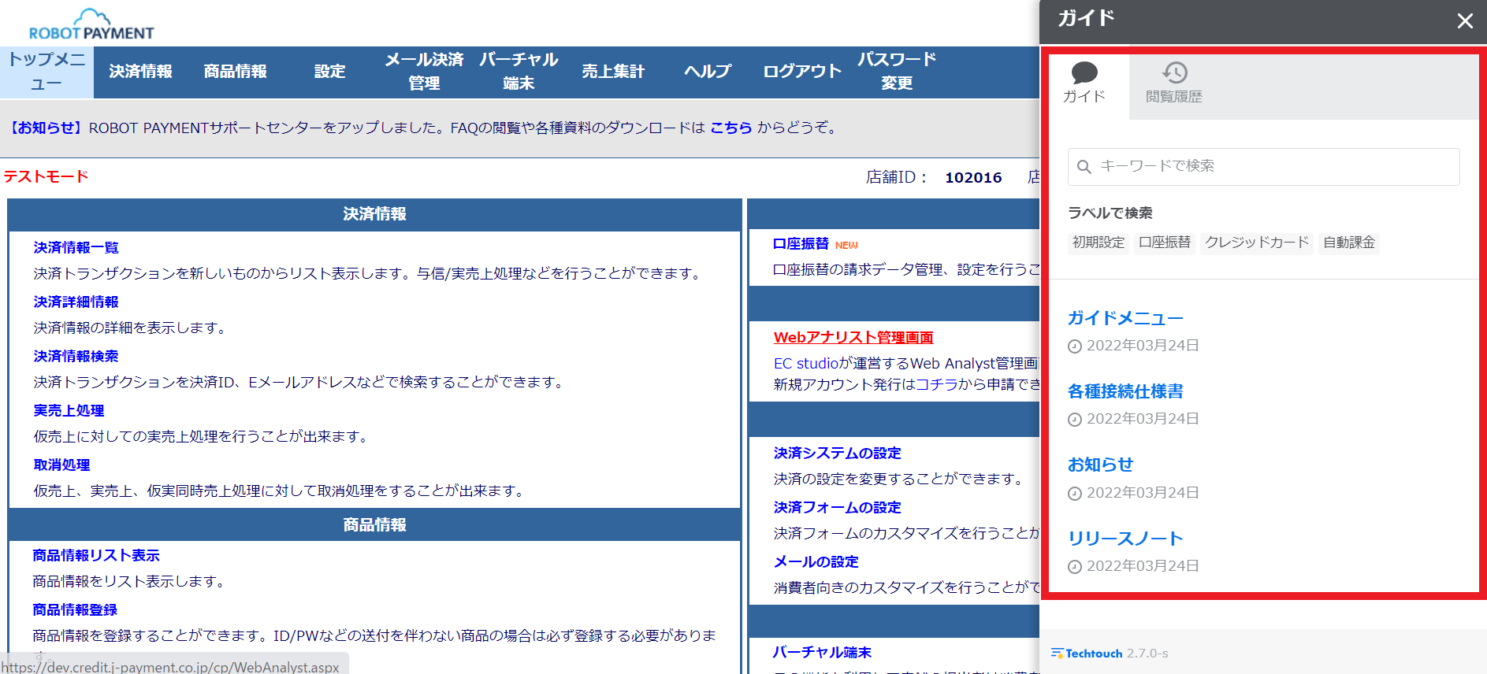
Task: Open the ガイドメニュー guide article
Action: coord(1125,318)
